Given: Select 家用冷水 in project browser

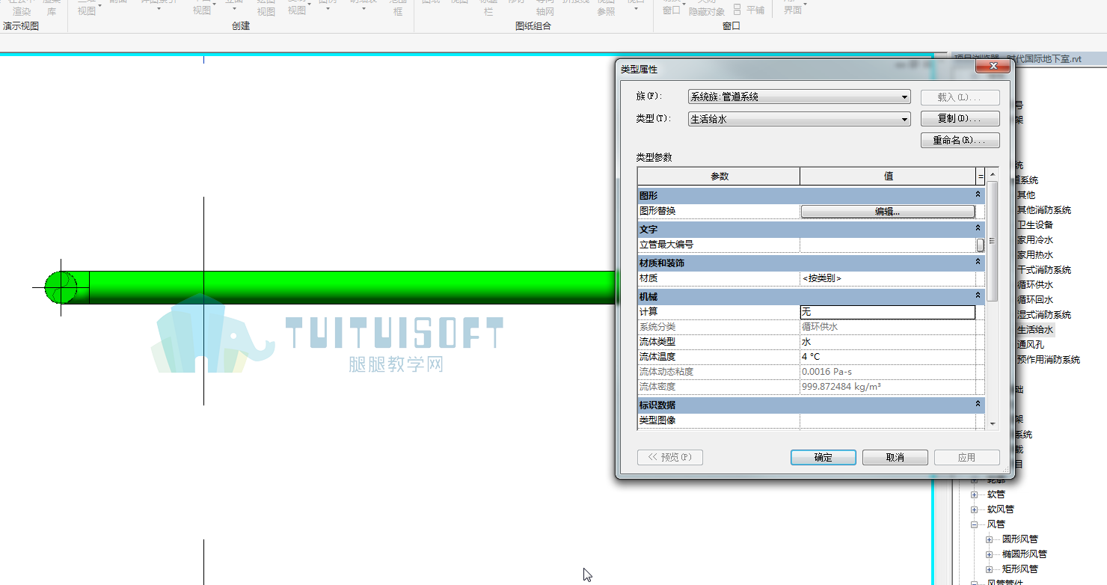Looking at the screenshot, I should [x=1035, y=240].
